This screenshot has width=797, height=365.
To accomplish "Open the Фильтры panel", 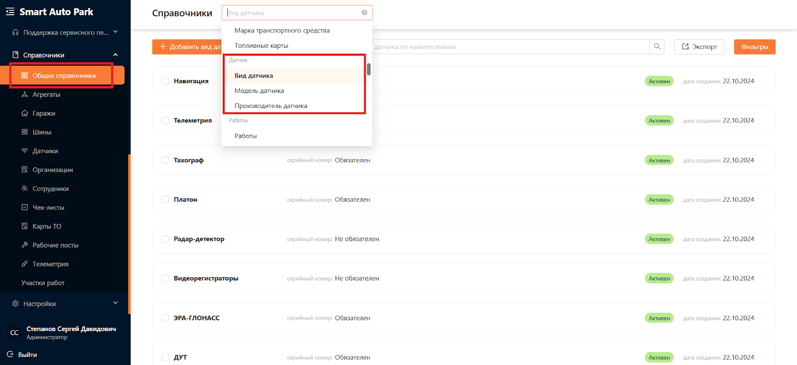I will click(754, 47).
